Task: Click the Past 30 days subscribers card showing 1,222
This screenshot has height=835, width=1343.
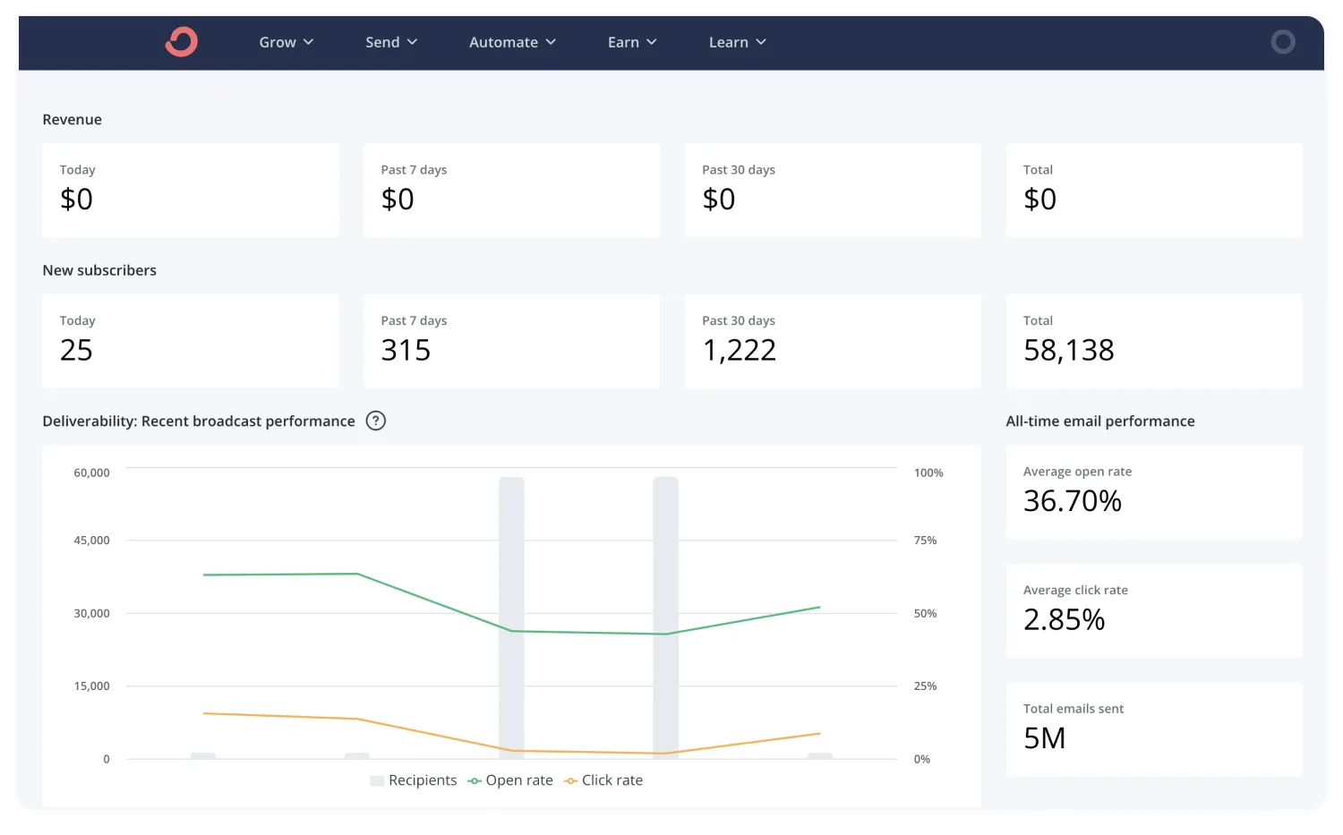Action: 833,341
